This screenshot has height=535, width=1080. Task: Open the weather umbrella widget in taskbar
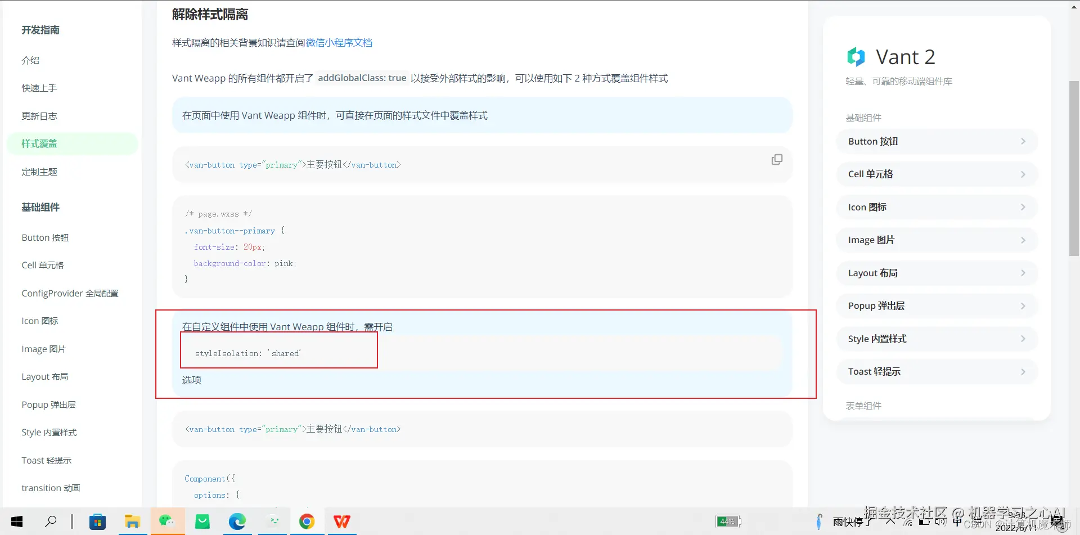coord(819,521)
